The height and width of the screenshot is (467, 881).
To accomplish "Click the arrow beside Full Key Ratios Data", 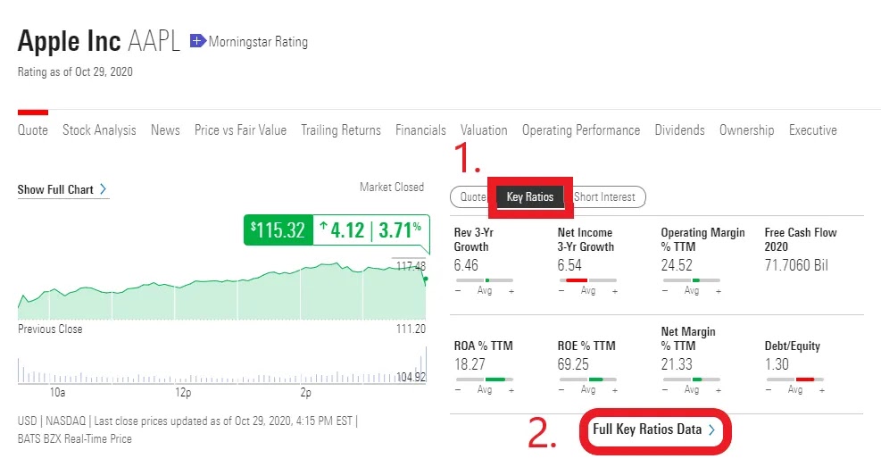I will coord(711,429).
